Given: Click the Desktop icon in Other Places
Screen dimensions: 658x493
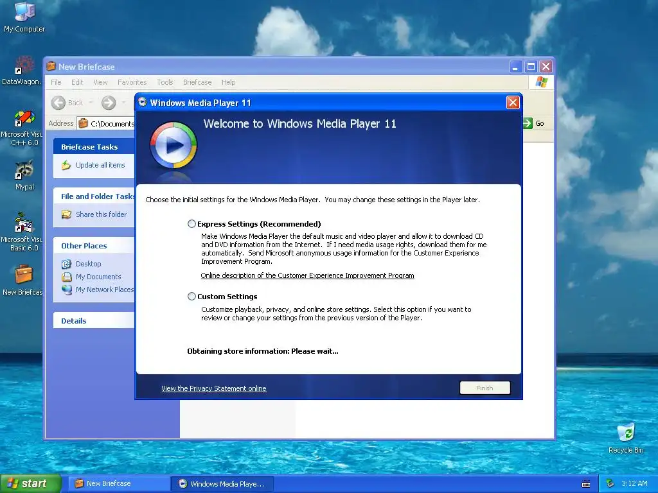Looking at the screenshot, I should click(66, 264).
